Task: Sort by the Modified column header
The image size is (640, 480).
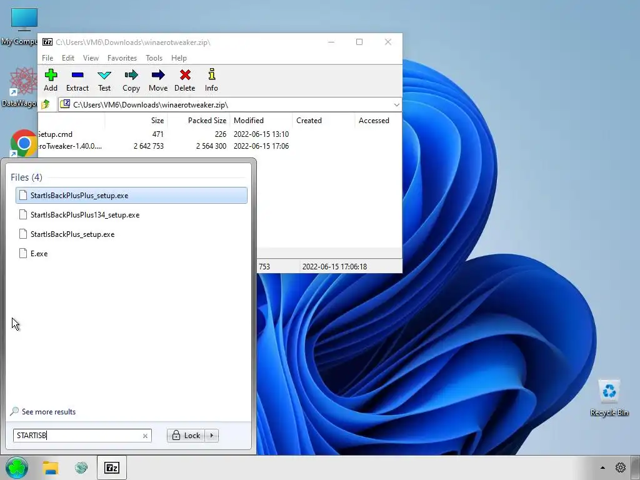Action: click(261, 121)
